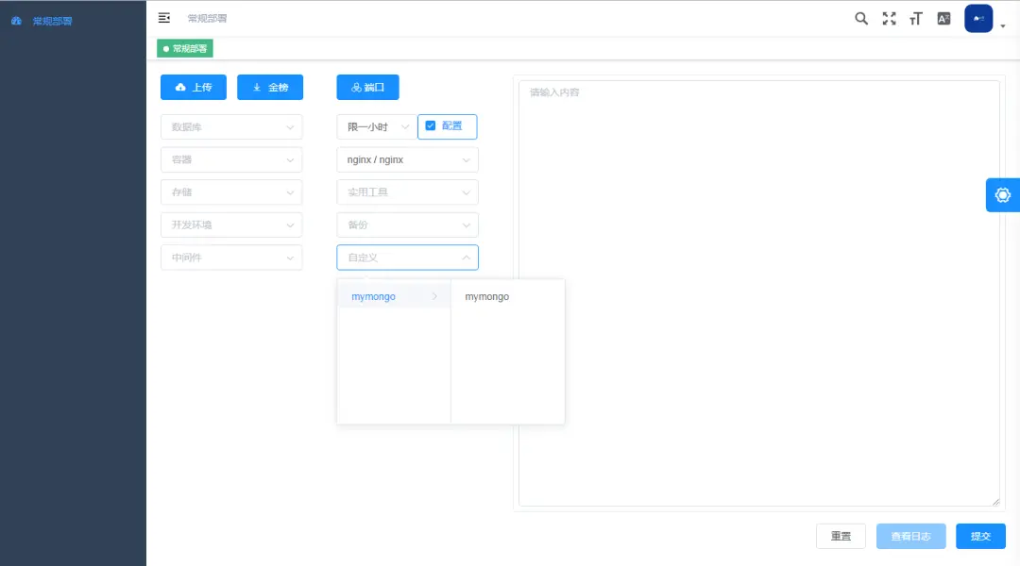Open the floating settings gear
The height and width of the screenshot is (566, 1020).
pos(1002,195)
